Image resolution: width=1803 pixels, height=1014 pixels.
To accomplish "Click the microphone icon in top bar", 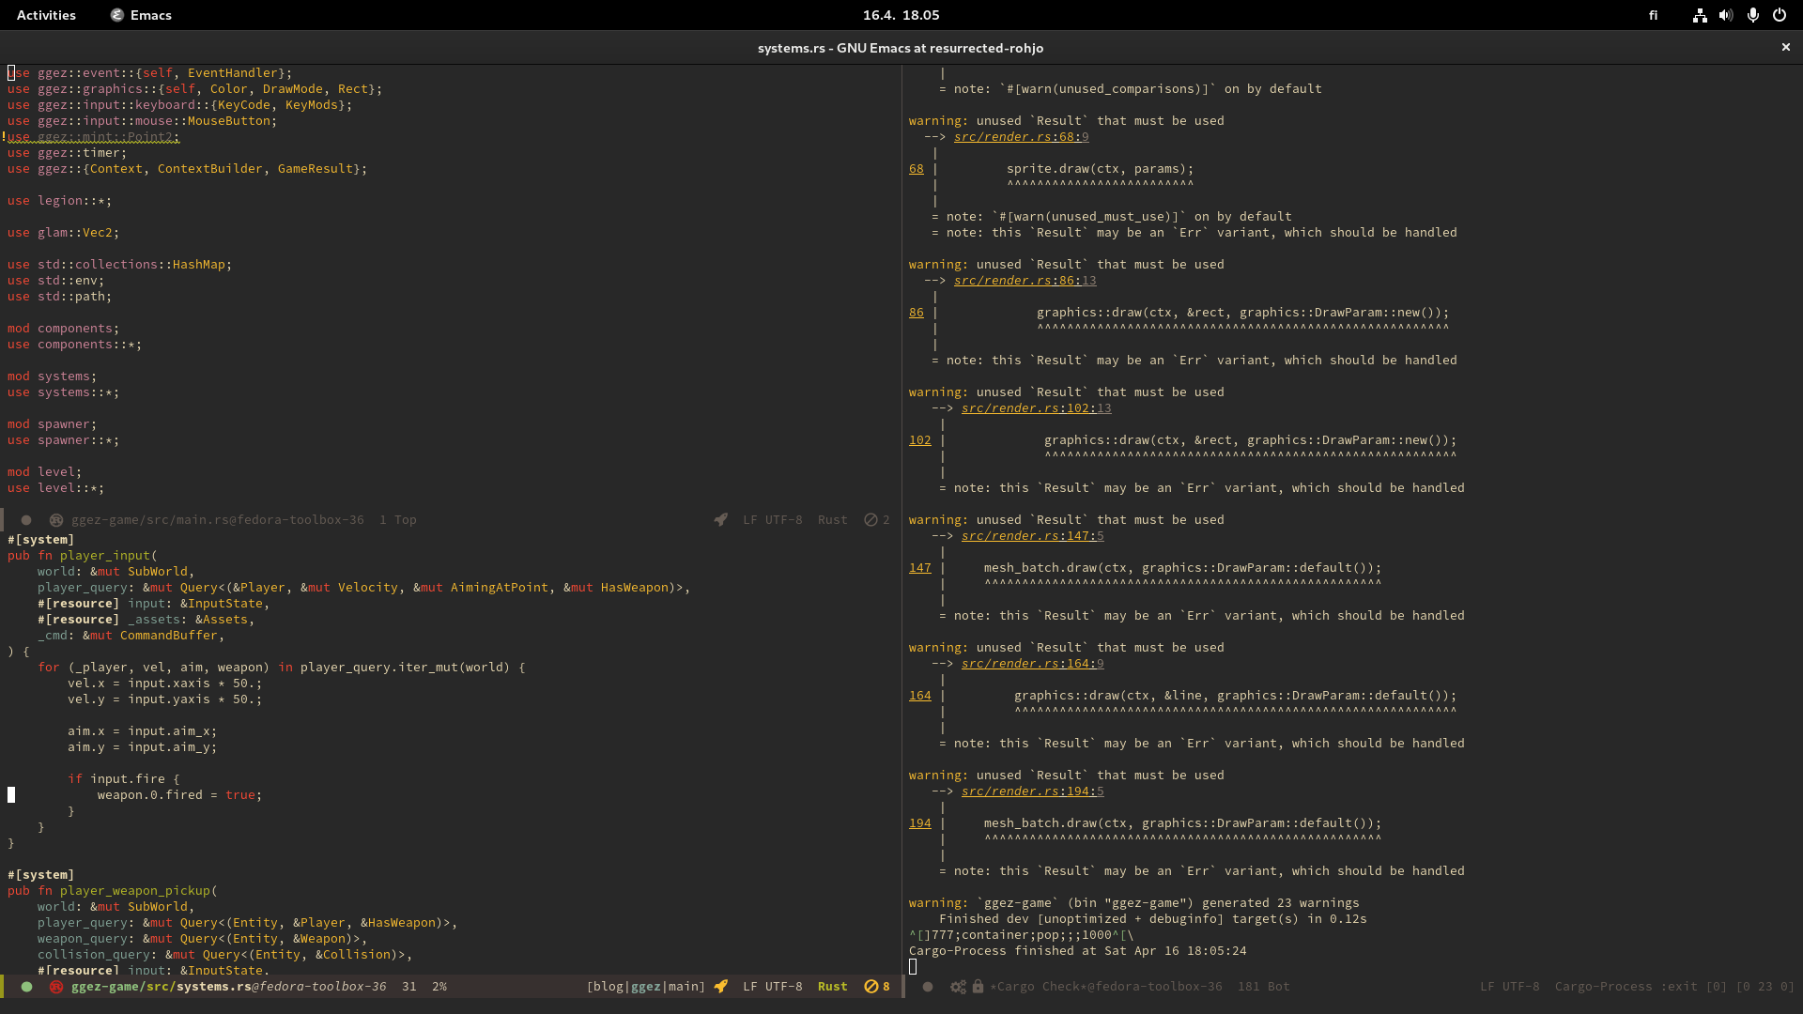I will pos(1752,15).
